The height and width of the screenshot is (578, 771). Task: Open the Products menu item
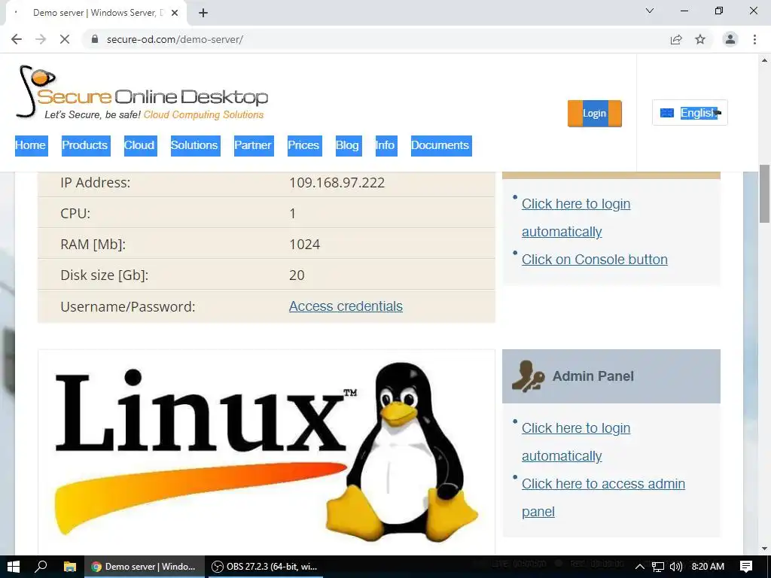(86, 145)
